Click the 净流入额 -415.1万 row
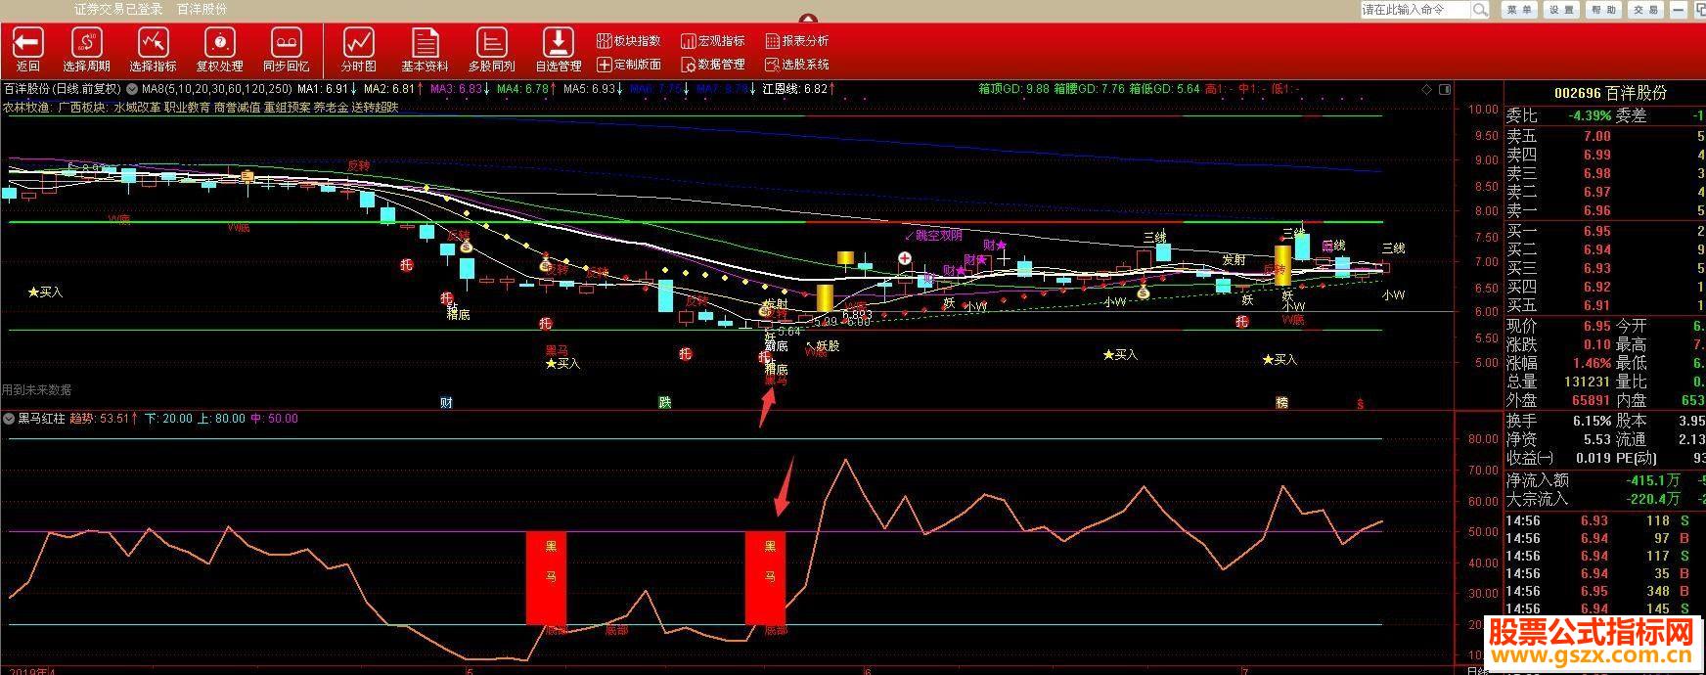The height and width of the screenshot is (675, 1706). 1604,480
